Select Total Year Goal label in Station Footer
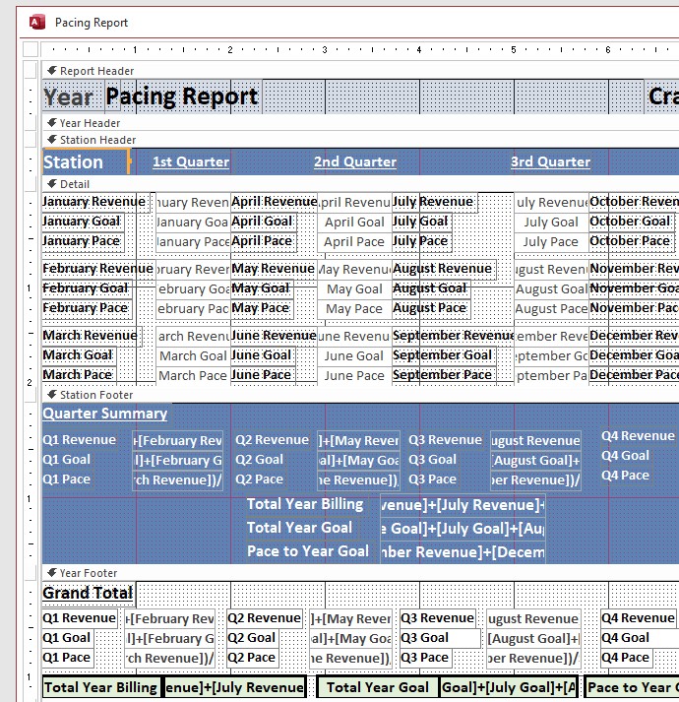The image size is (679, 702). (300, 528)
